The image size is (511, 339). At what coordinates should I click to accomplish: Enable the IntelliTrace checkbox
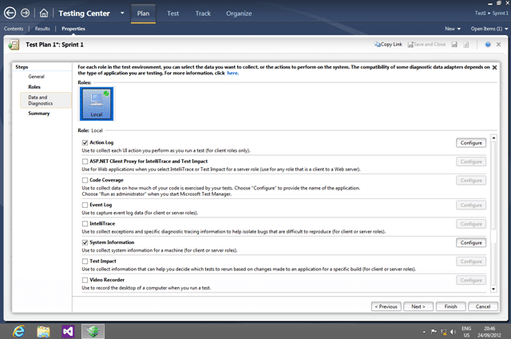pos(85,224)
